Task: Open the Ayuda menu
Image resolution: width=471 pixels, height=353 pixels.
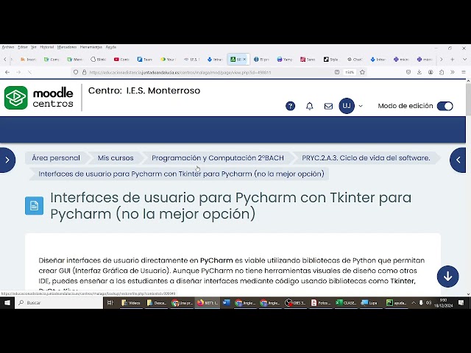Action: pyautogui.click(x=111, y=47)
